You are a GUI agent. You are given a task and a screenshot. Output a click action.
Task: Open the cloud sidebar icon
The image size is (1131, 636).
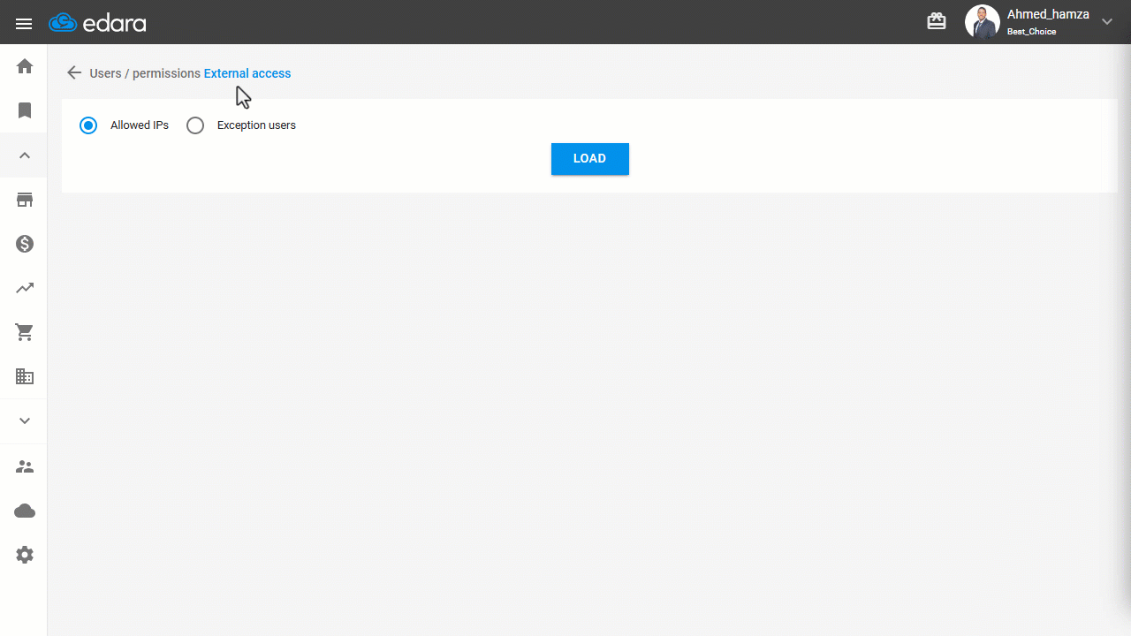click(x=25, y=511)
